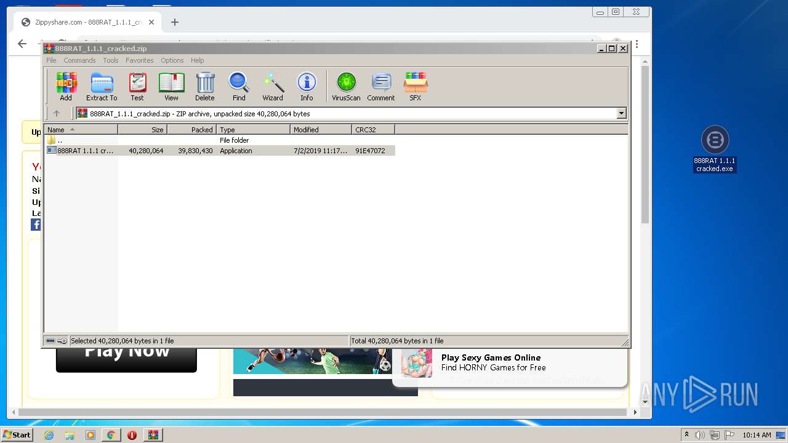
Task: Click the taskbar clock 10:14 AM
Action: click(757, 435)
